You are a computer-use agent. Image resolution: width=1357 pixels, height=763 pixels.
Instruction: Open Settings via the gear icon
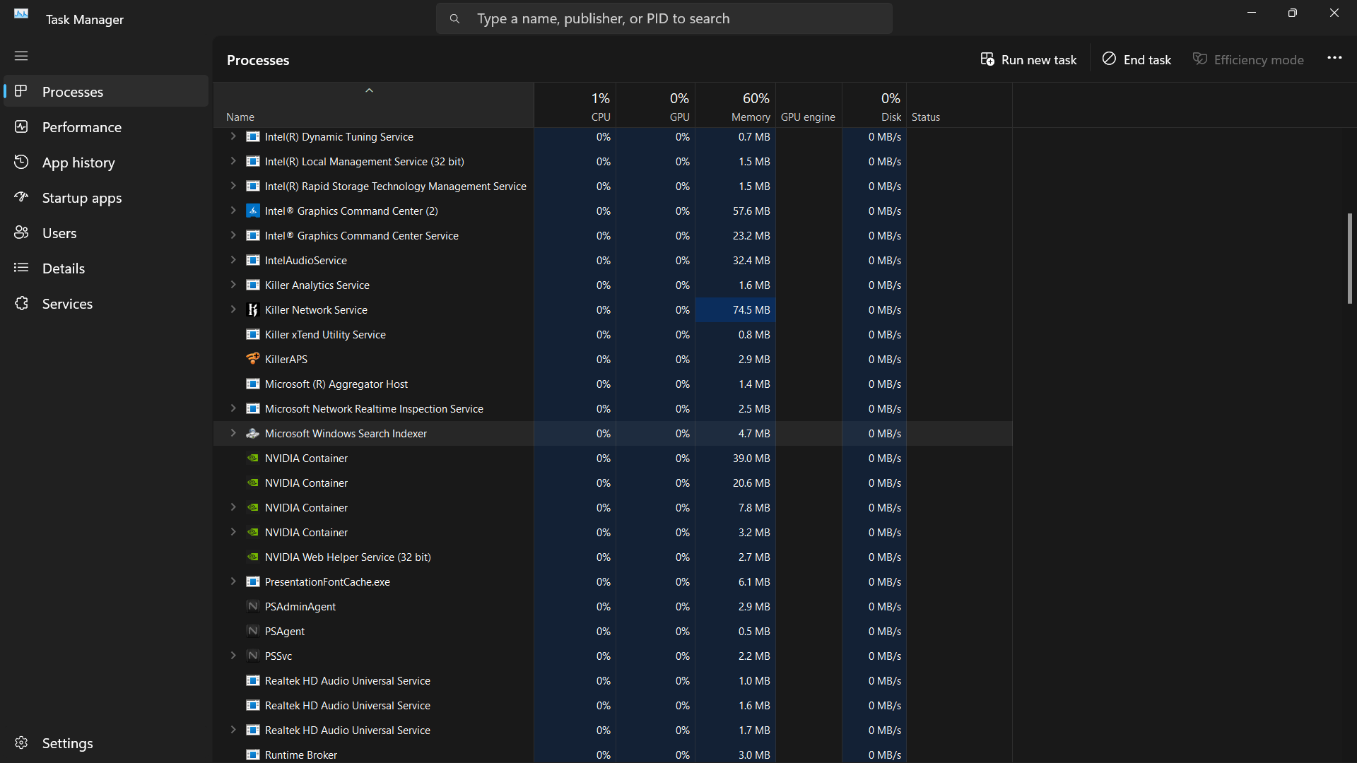click(21, 743)
